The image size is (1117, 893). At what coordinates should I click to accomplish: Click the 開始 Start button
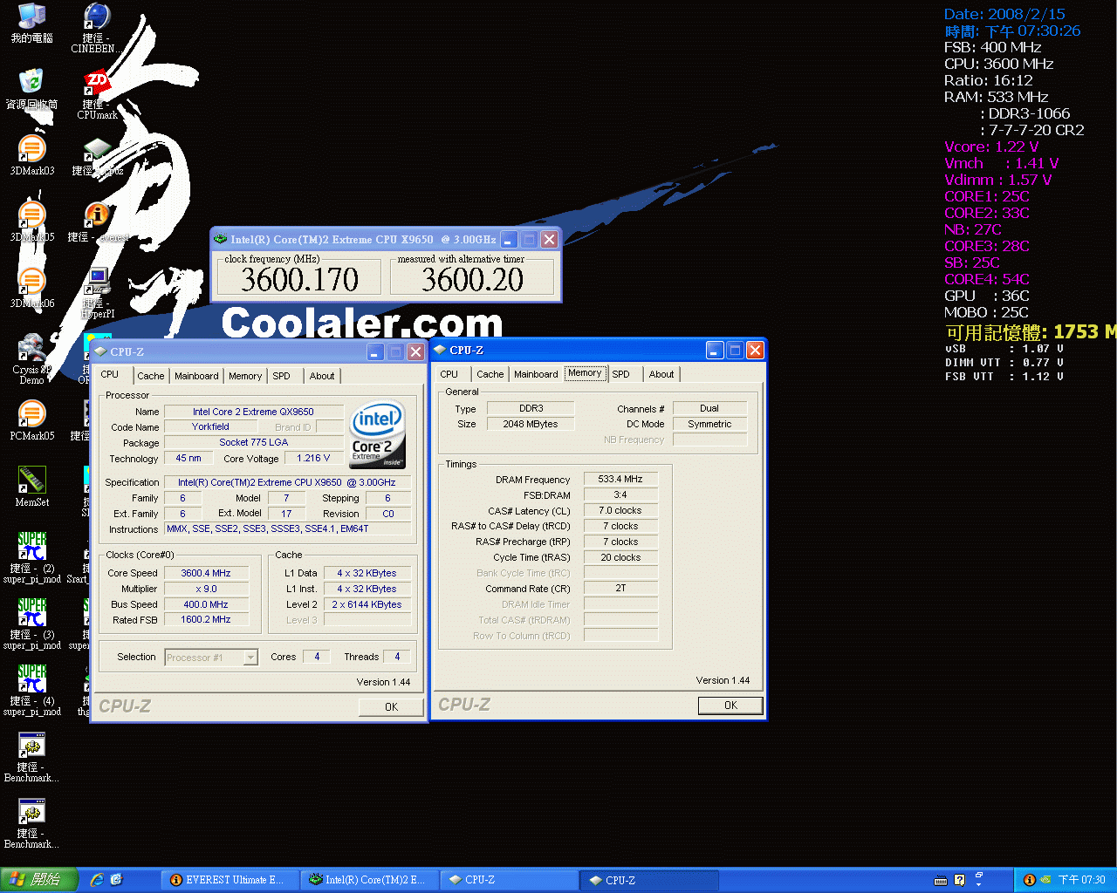click(x=39, y=880)
